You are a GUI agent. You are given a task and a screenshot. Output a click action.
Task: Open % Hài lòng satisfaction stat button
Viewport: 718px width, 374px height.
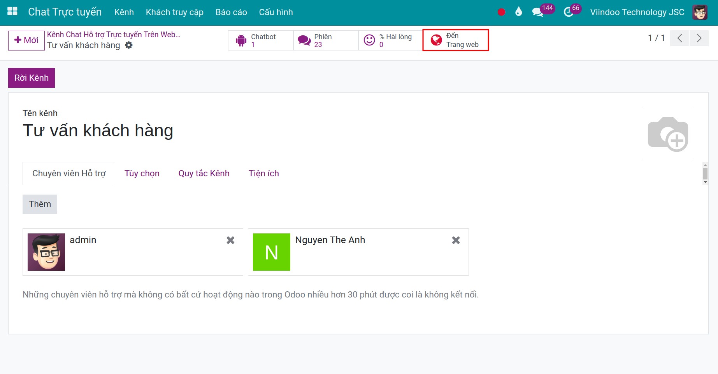(391, 40)
